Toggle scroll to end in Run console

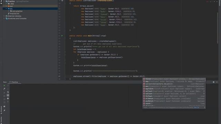click(8, 95)
